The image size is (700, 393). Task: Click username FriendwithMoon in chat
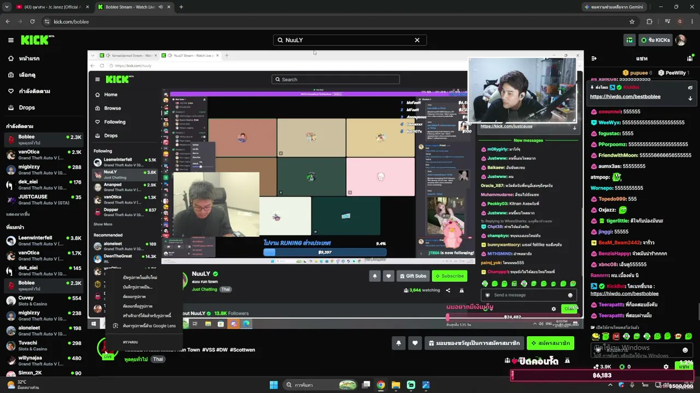[x=618, y=156]
